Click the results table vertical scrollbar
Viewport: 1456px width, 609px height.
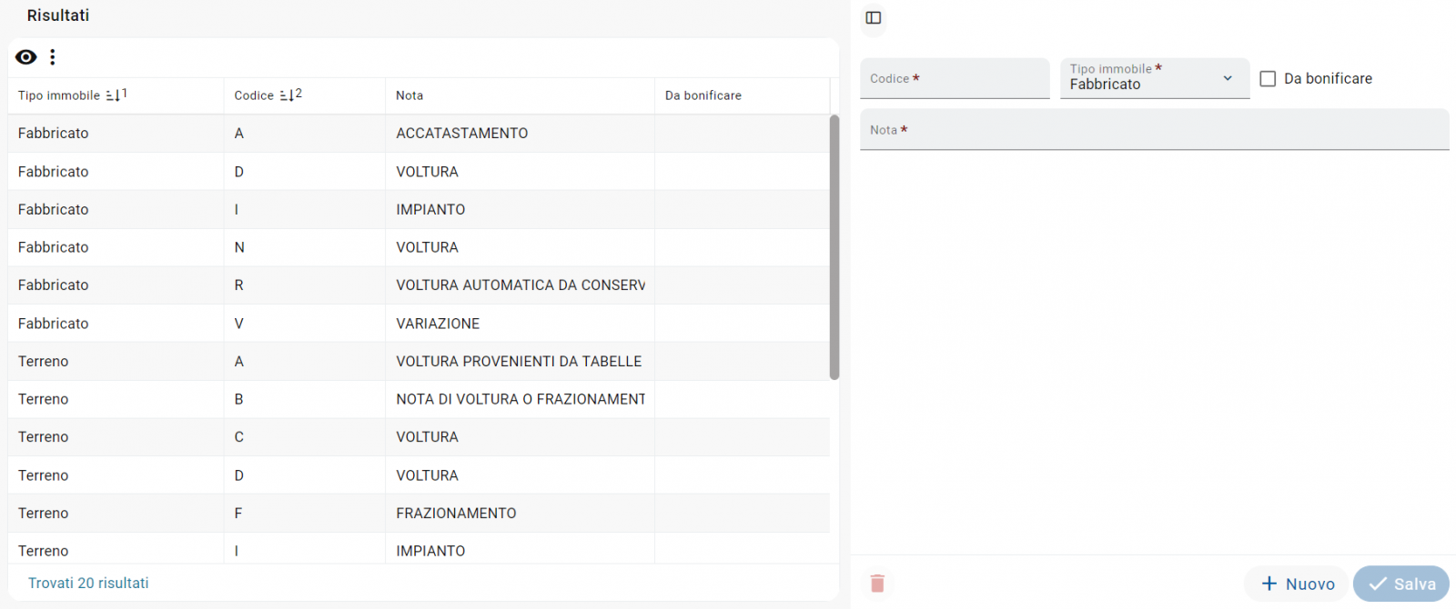click(834, 246)
